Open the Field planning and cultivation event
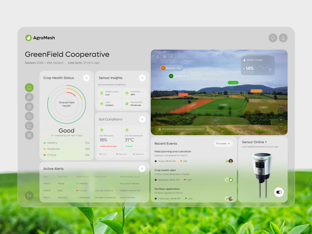This screenshot has width=312, height=234. (x=194, y=156)
